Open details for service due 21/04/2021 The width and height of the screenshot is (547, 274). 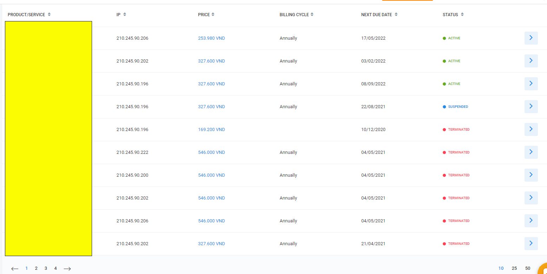click(531, 243)
